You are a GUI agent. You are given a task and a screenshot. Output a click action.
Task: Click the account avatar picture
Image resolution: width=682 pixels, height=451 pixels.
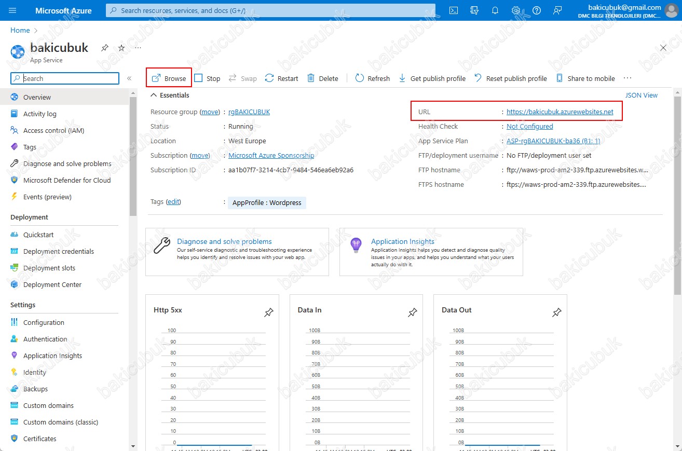(671, 10)
